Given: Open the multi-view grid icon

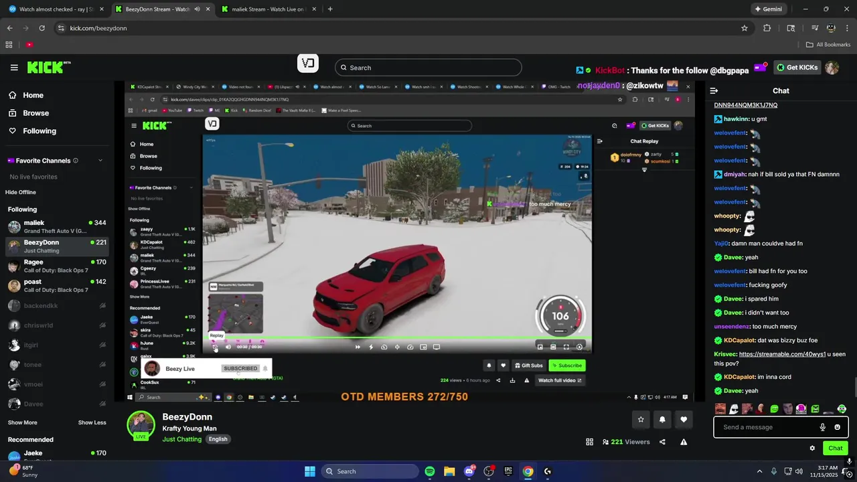Looking at the screenshot, I should tap(589, 442).
